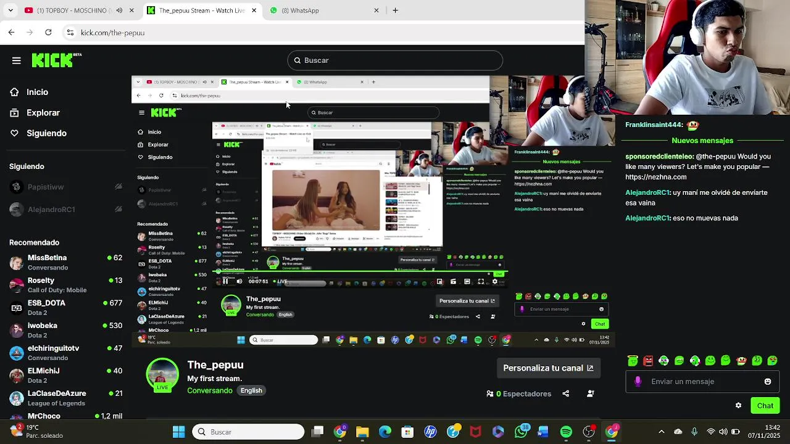Mute audio on TOPBOY tab speaker icon
This screenshot has height=444, width=790.
pos(119,10)
